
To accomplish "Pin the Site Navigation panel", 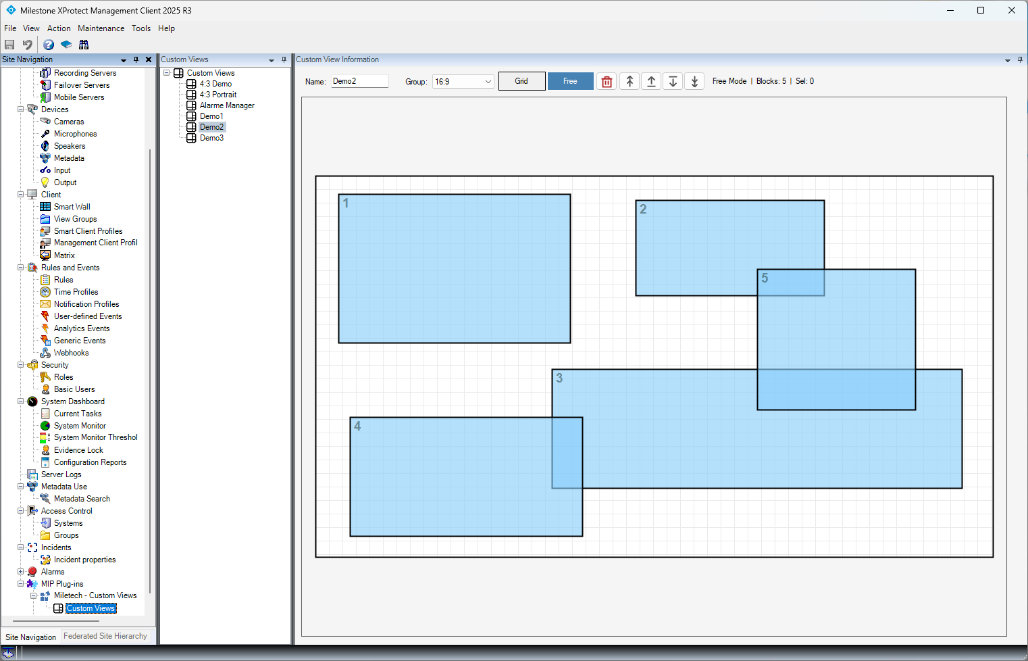I will coord(136,59).
